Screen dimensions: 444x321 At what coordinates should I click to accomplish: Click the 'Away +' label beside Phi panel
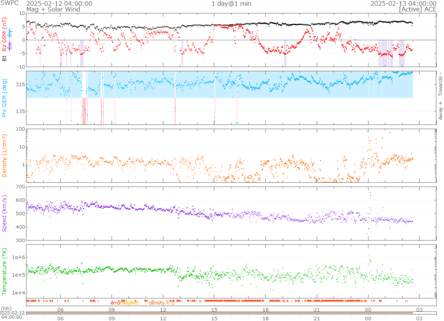[440, 110]
